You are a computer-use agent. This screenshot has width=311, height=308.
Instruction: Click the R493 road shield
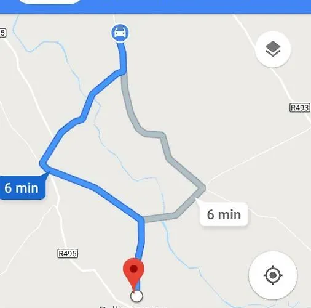pyautogui.click(x=299, y=108)
